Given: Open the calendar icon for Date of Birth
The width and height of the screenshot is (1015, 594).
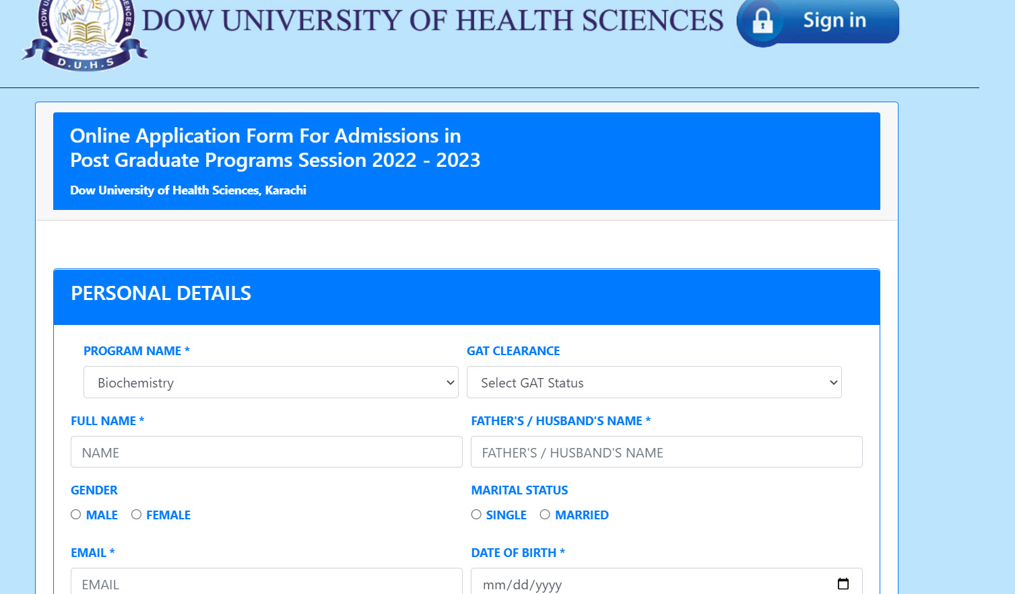Looking at the screenshot, I should tap(844, 583).
